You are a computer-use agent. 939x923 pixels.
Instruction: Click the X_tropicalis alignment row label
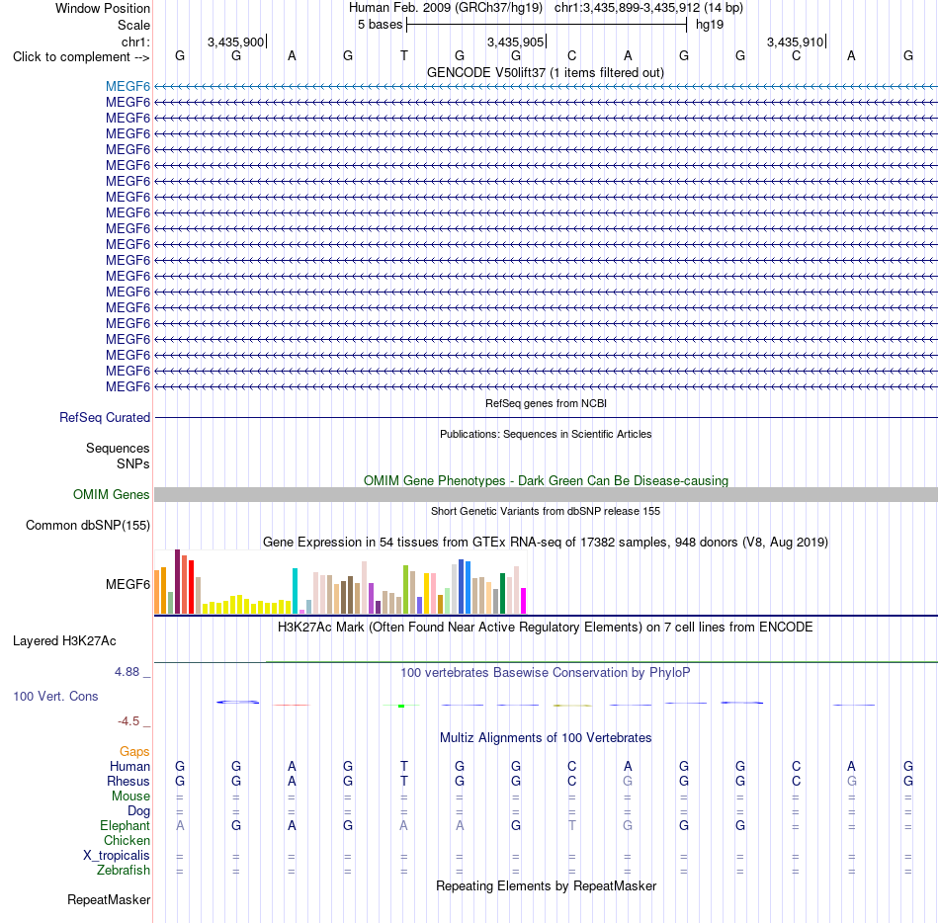[x=117, y=856]
